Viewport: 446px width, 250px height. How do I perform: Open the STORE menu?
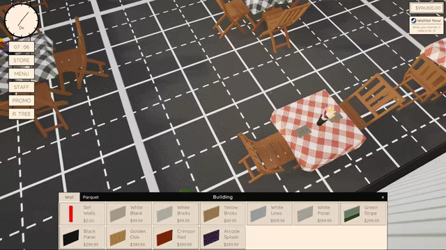tap(22, 60)
